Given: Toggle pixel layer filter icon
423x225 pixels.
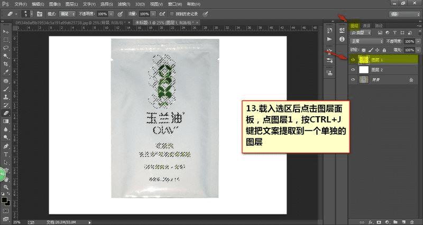Looking at the screenshot, I should pyautogui.click(x=380, y=33).
